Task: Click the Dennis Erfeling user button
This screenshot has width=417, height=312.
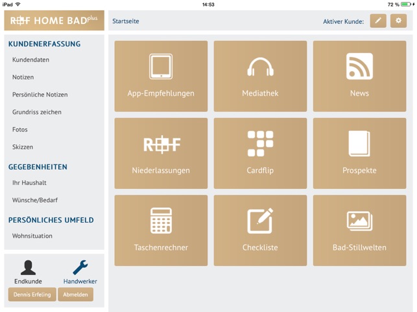Action: tap(32, 295)
